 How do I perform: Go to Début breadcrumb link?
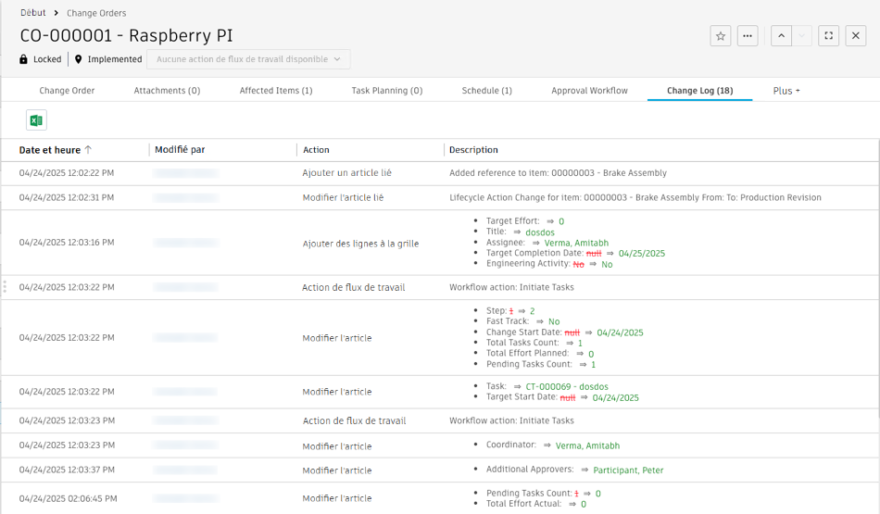coord(33,12)
